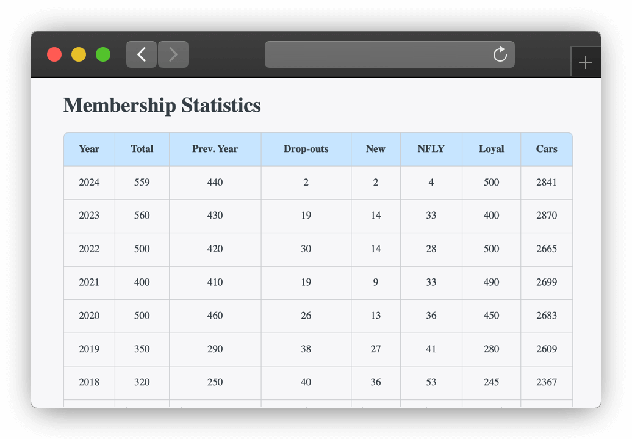Reload the page using the refresh icon
632x439 pixels.
500,54
